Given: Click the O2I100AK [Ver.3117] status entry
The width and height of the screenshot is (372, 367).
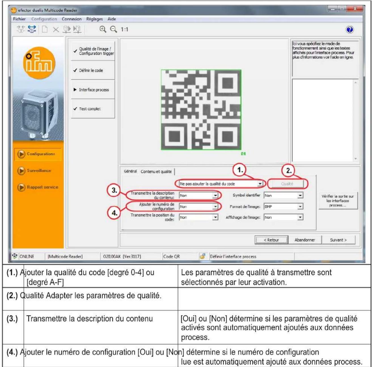Looking at the screenshot, I should click(122, 256).
